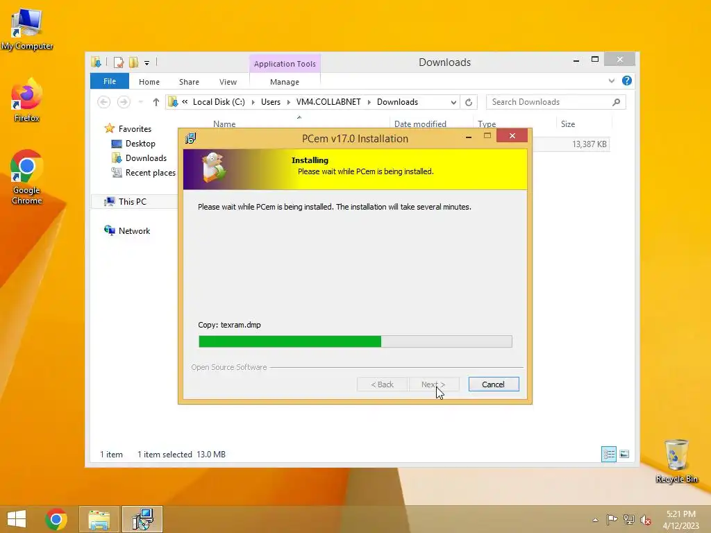The height and width of the screenshot is (533, 711).
Task: Launch Firefox from desktop shortcut
Action: (27, 100)
